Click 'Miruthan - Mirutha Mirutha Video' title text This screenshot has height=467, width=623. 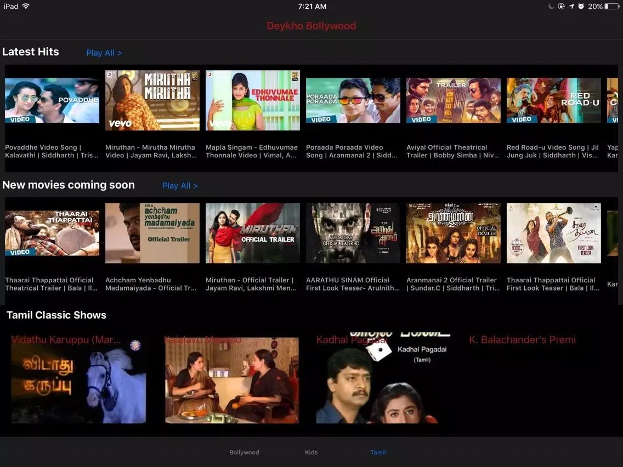pyautogui.click(x=151, y=151)
